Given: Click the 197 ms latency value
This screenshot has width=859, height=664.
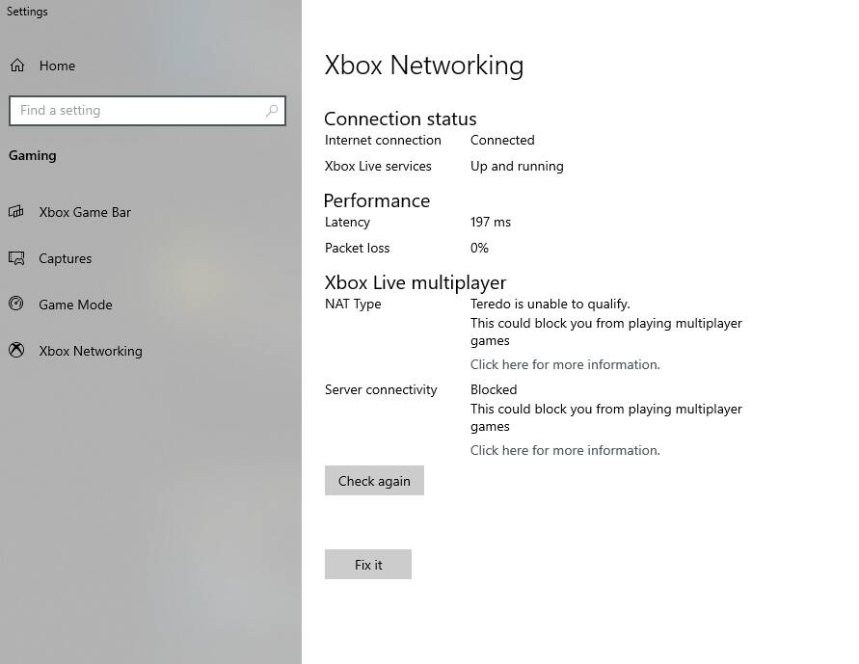Looking at the screenshot, I should [491, 223].
